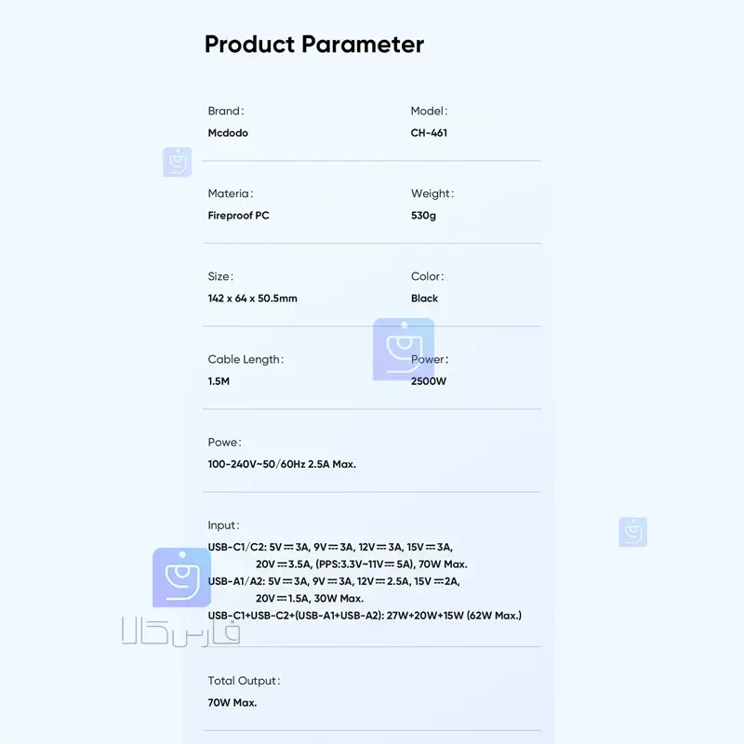Click the CH-461 model number
The width and height of the screenshot is (744, 744).
click(x=429, y=133)
